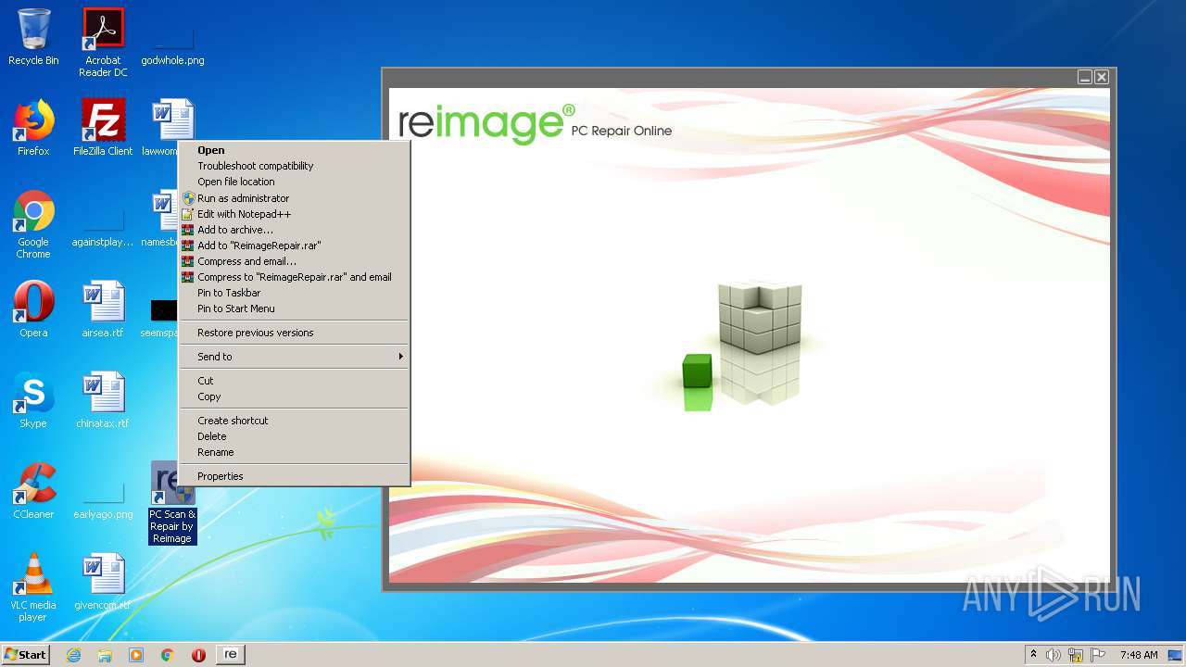The height and width of the screenshot is (667, 1186).
Task: Choose Copy from the context menu
Action: [294, 396]
